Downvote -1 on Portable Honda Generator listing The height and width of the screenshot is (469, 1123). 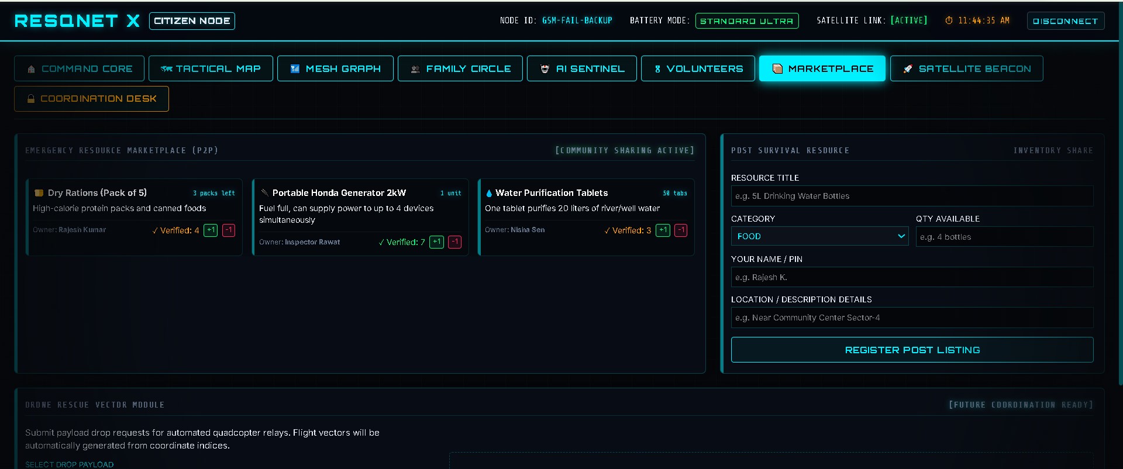pyautogui.click(x=455, y=242)
